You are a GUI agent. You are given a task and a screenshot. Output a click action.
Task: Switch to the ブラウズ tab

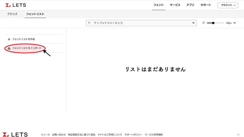coord(12,14)
